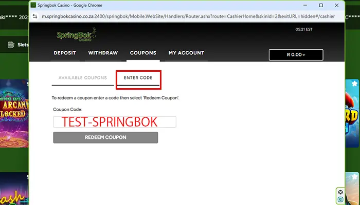Switch to Available Coupons sub-tab
Viewport: 360px width, 205px height.
(82, 78)
